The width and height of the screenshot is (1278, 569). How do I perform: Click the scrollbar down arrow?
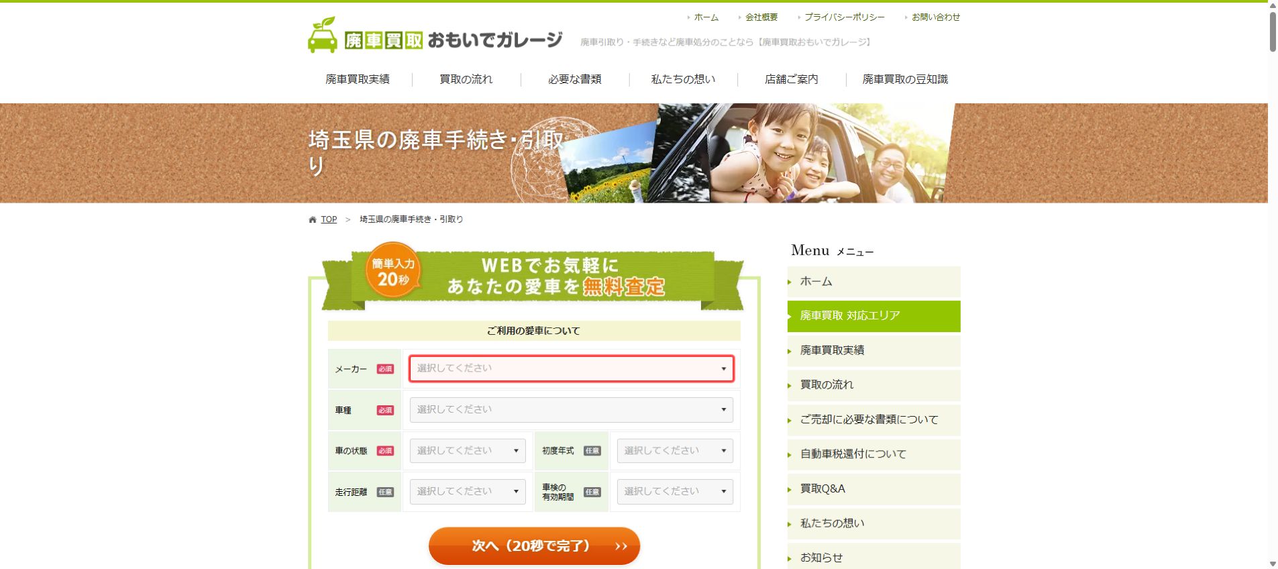click(1273, 564)
